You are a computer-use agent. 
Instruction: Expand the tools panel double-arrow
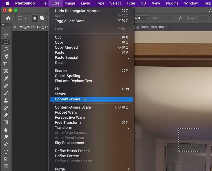point(3,24)
